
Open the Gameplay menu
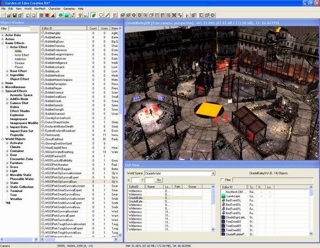[x=69, y=9]
